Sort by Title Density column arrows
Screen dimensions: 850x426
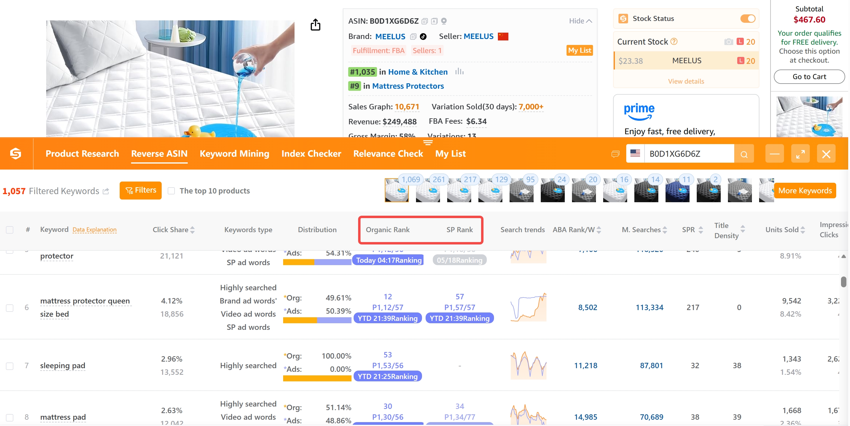(x=742, y=229)
